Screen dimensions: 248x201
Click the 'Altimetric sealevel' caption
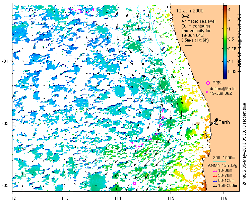pyautogui.click(x=198, y=21)
